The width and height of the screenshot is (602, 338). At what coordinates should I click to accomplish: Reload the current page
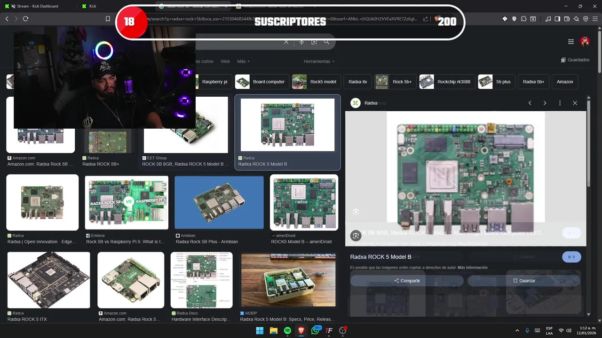point(25,19)
